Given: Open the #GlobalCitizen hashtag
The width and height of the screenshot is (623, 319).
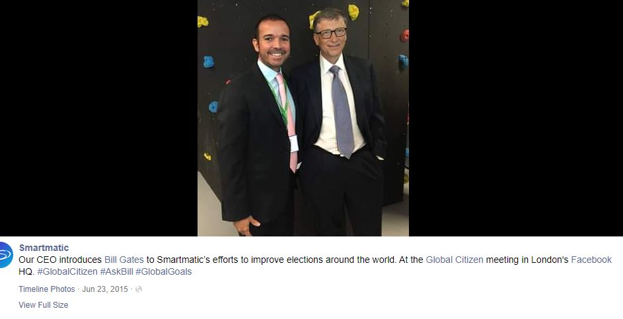Looking at the screenshot, I should [67, 271].
